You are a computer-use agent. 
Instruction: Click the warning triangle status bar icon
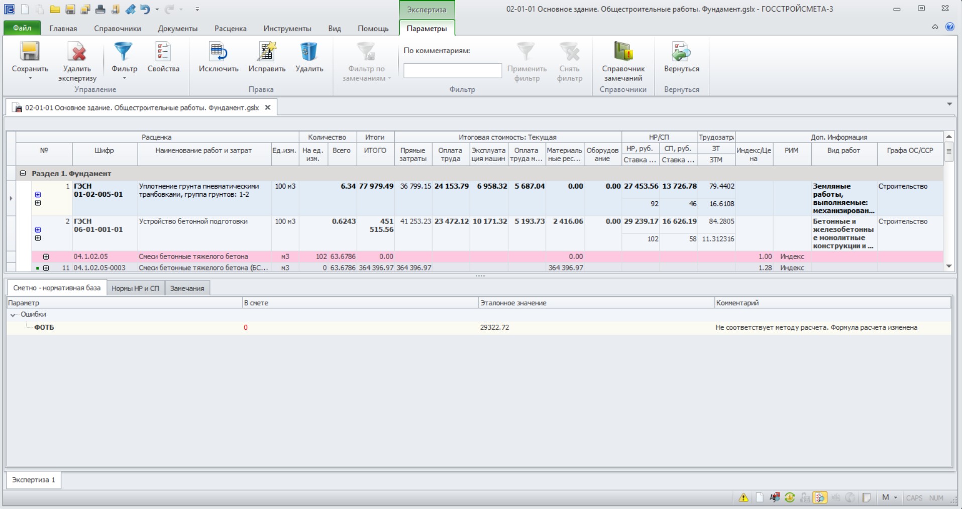[x=743, y=497]
